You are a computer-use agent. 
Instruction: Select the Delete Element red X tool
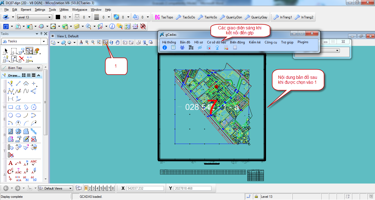tap(21, 58)
